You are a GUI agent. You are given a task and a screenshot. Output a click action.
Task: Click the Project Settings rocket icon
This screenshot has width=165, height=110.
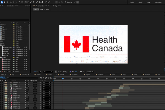coord(5,71)
